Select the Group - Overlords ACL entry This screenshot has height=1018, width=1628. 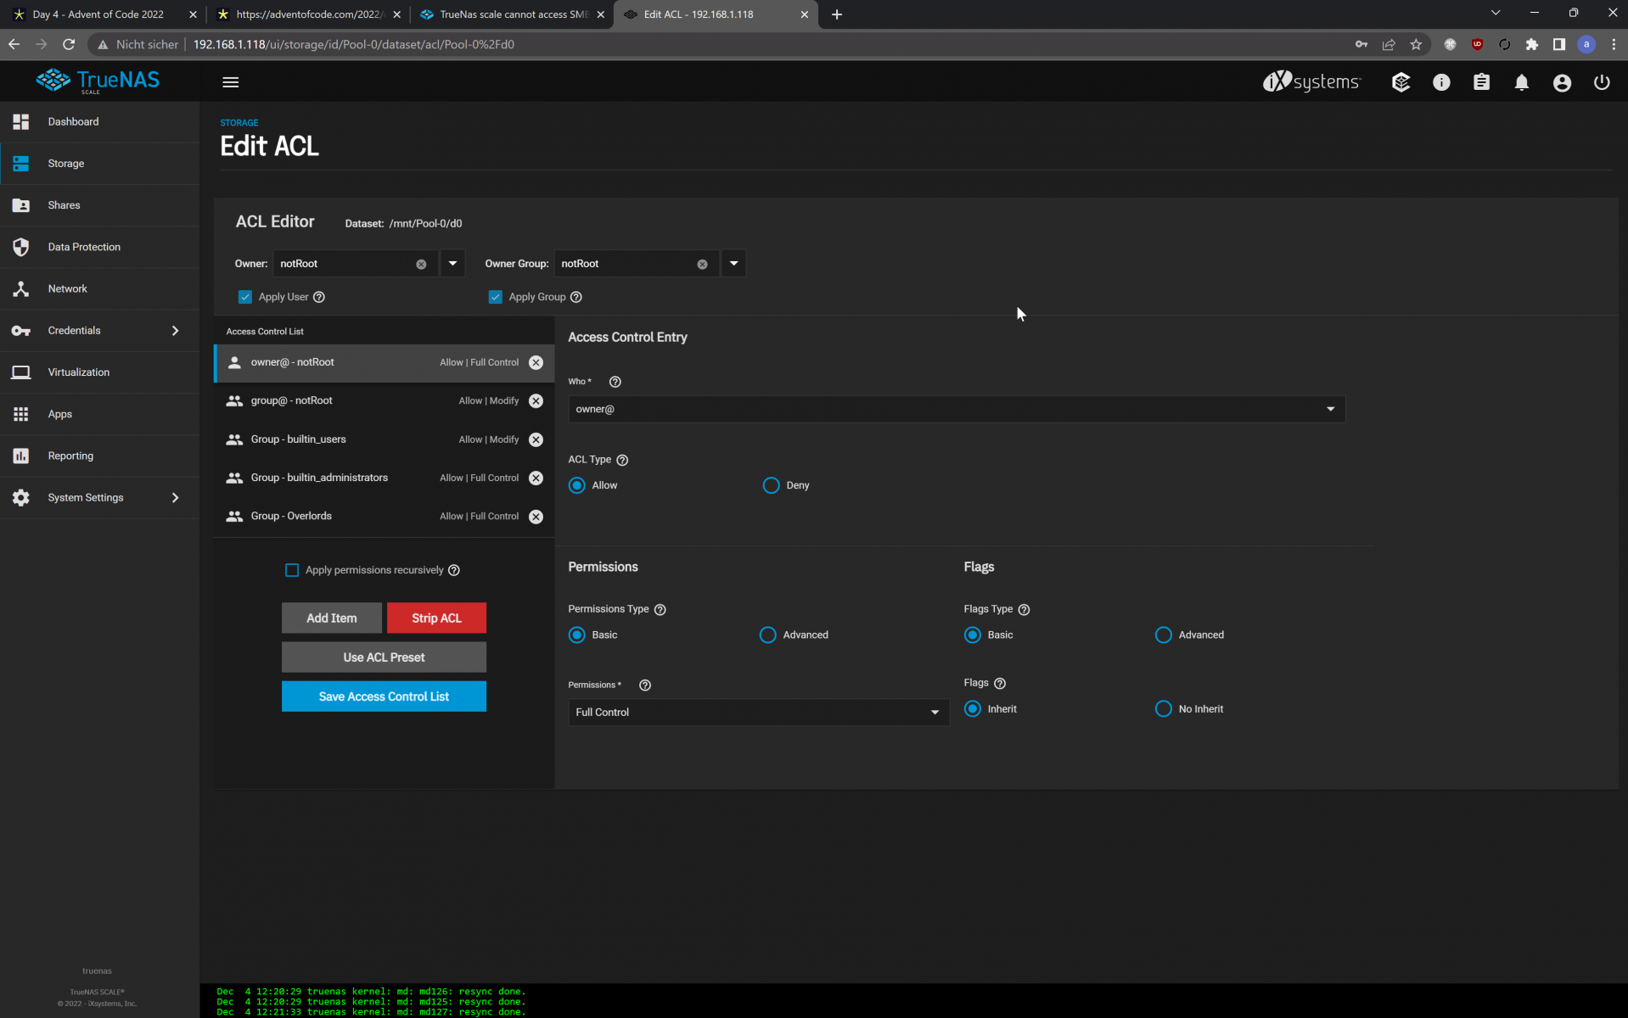(384, 517)
